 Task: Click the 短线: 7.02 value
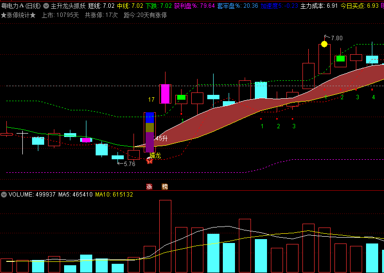(101, 6)
